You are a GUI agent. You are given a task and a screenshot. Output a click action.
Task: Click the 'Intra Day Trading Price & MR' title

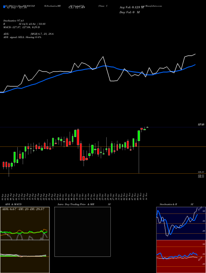(76, 204)
